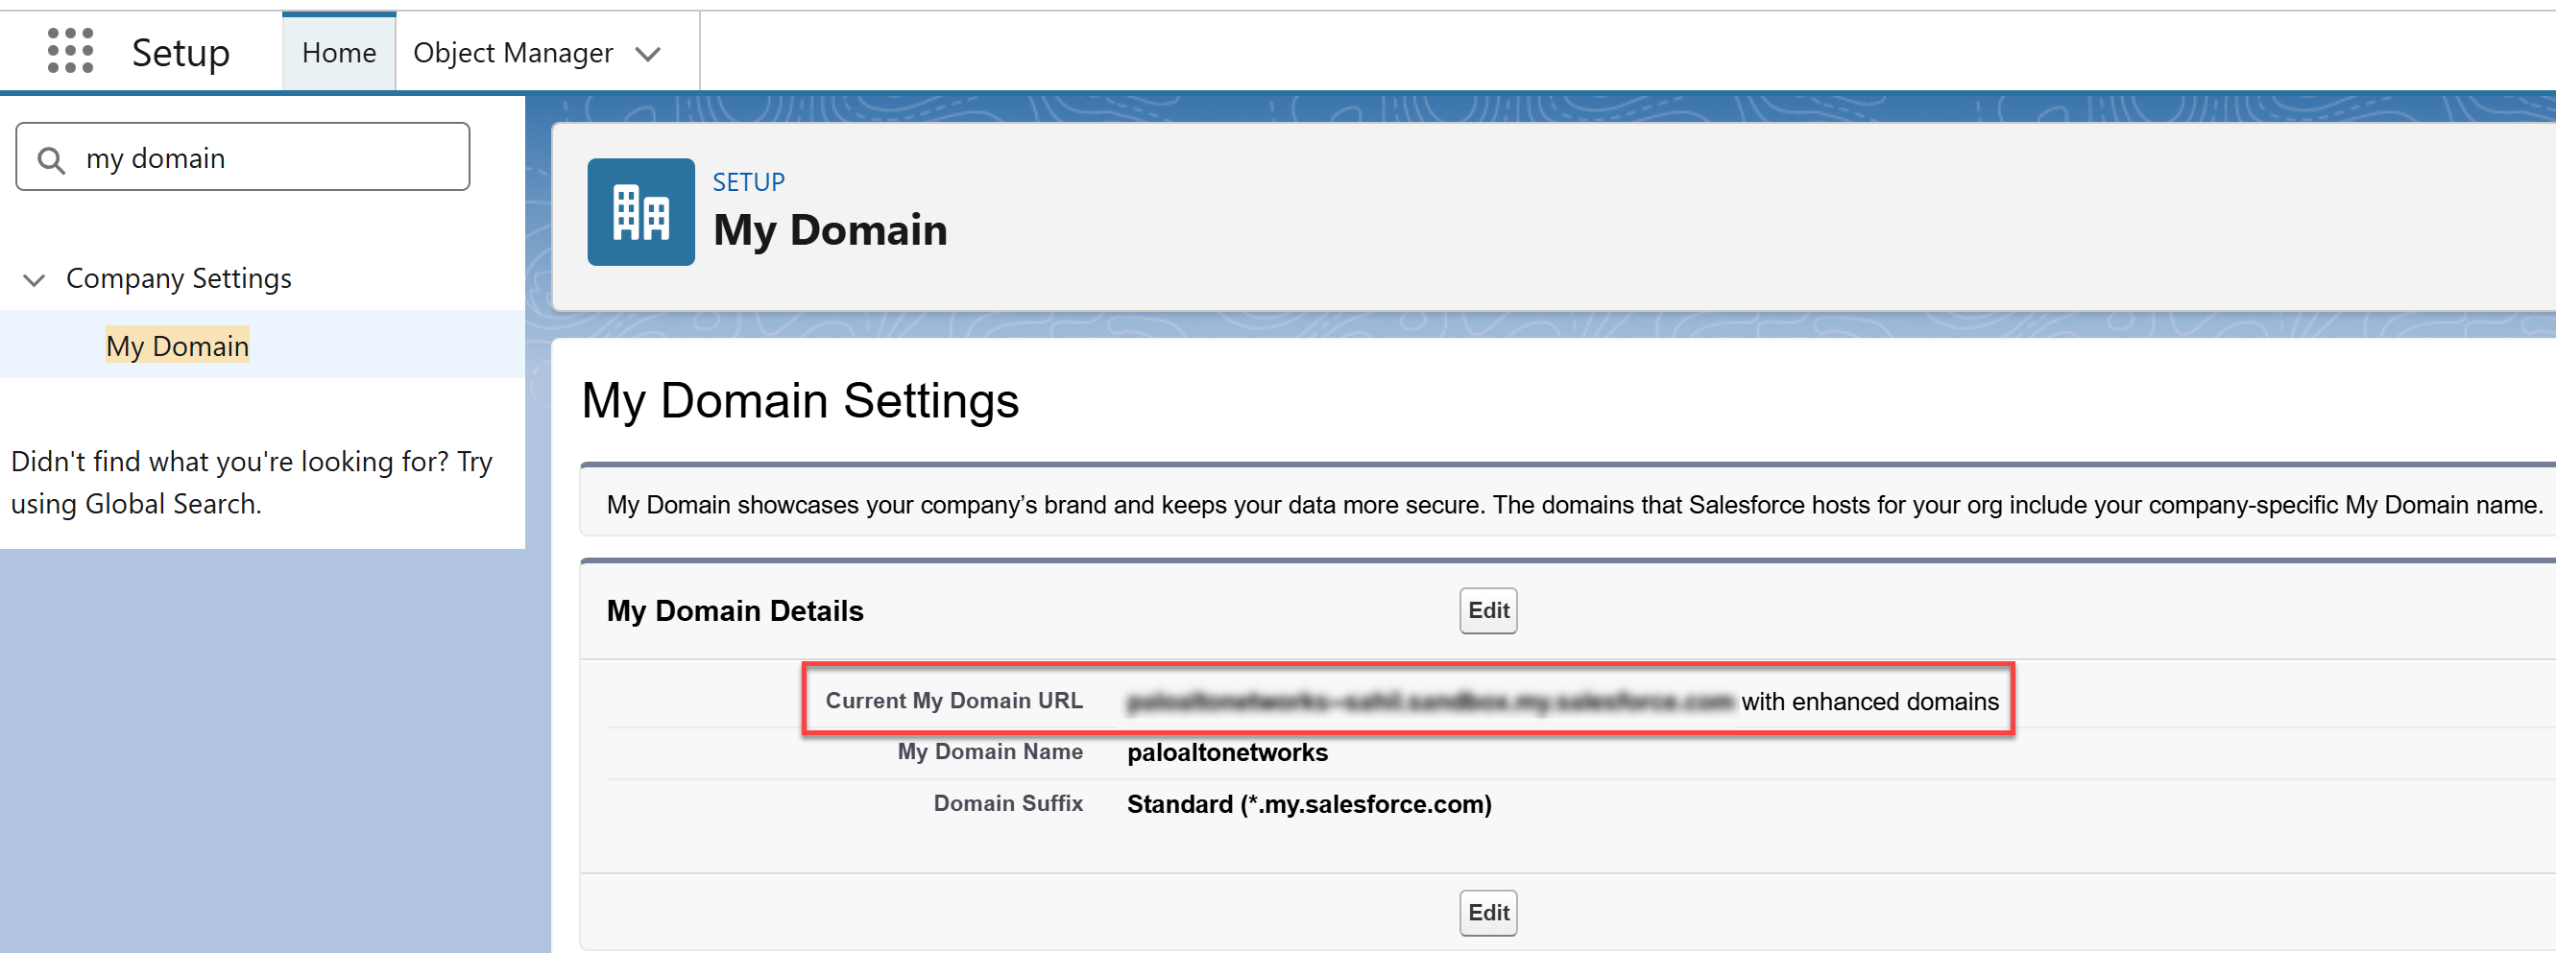Click the bottom Edit button
This screenshot has height=953, width=2556.
pos(1487,913)
